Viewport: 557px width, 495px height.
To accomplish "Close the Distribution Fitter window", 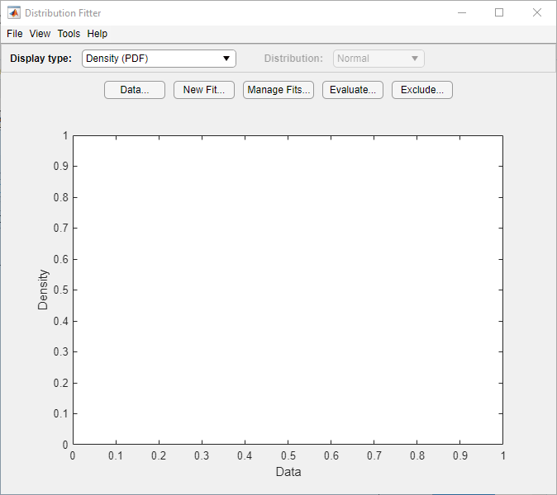I will [x=537, y=12].
